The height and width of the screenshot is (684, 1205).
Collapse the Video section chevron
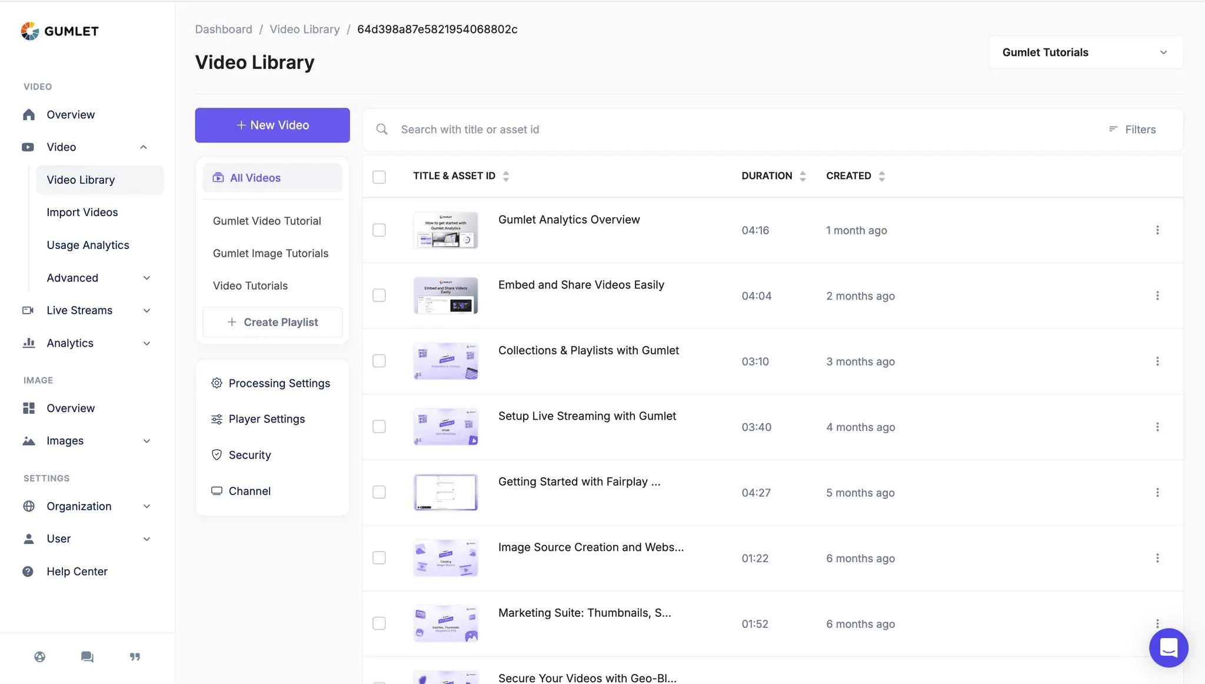(x=144, y=147)
